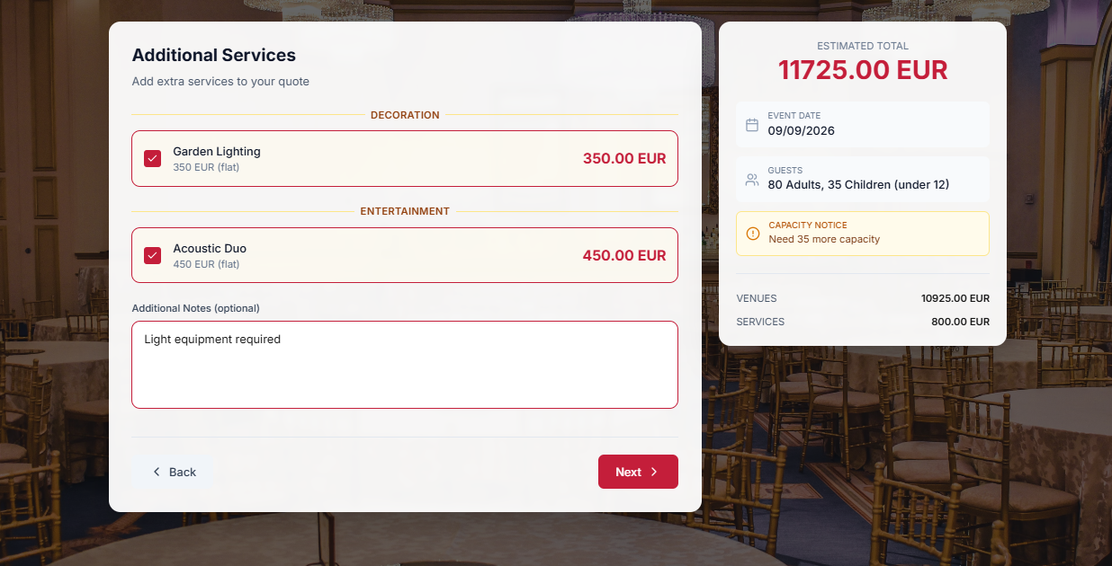Click the DECORATION section header
Viewport: 1112px width, 566px height.
click(x=405, y=115)
